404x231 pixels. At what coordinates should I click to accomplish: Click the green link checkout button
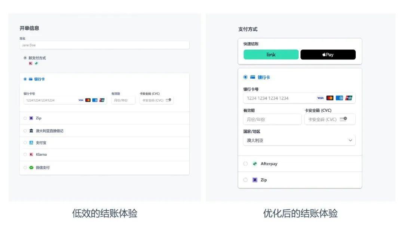[271, 55]
